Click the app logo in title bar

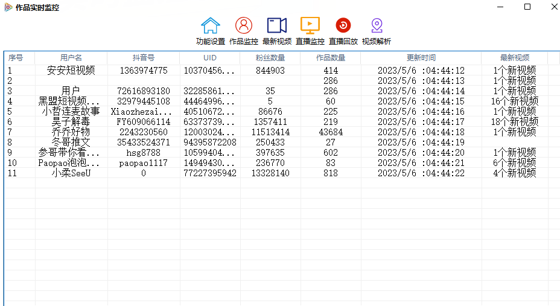[8, 7]
